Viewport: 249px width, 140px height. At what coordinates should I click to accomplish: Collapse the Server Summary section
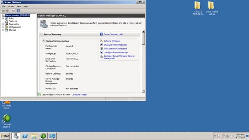pos(42,34)
